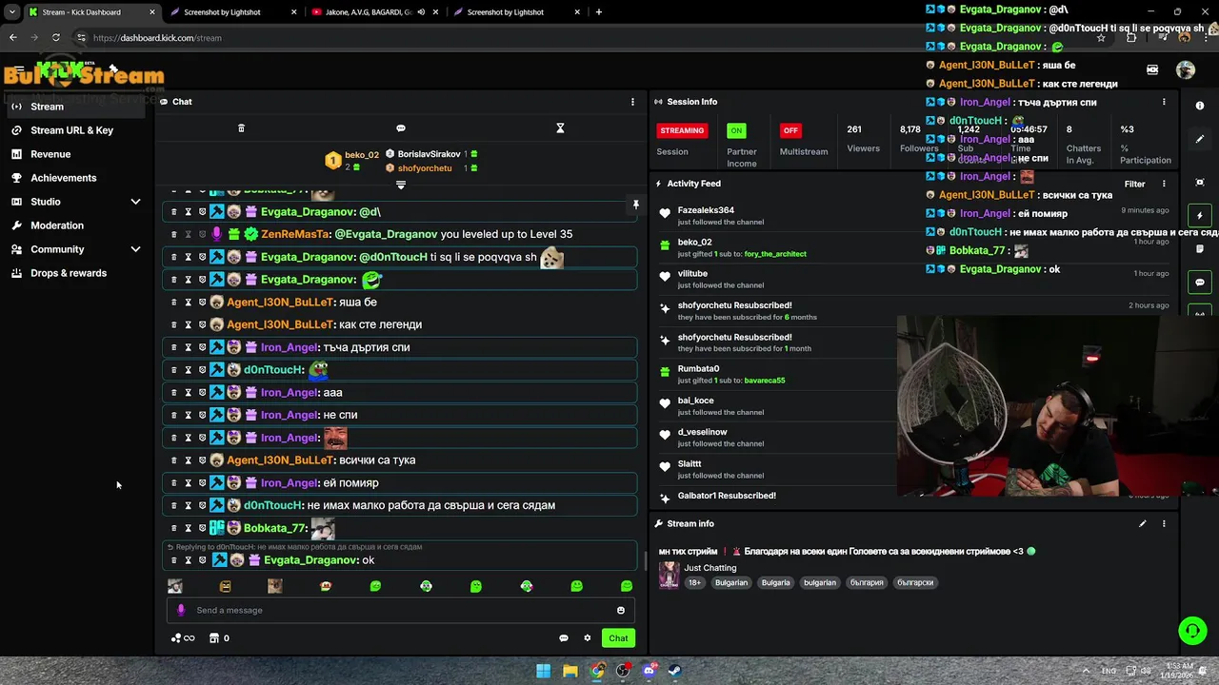Edit stream info with the pencil icon

[1142, 523]
